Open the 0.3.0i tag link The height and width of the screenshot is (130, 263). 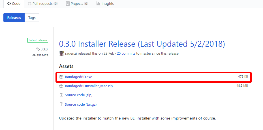(44, 49)
